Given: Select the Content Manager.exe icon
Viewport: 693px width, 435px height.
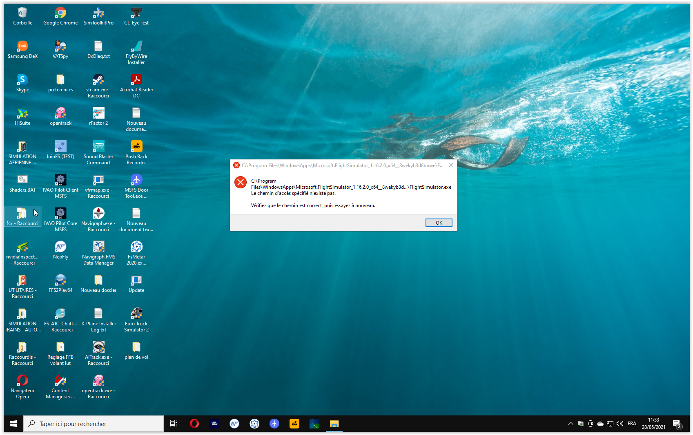Looking at the screenshot, I should click(x=60, y=387).
